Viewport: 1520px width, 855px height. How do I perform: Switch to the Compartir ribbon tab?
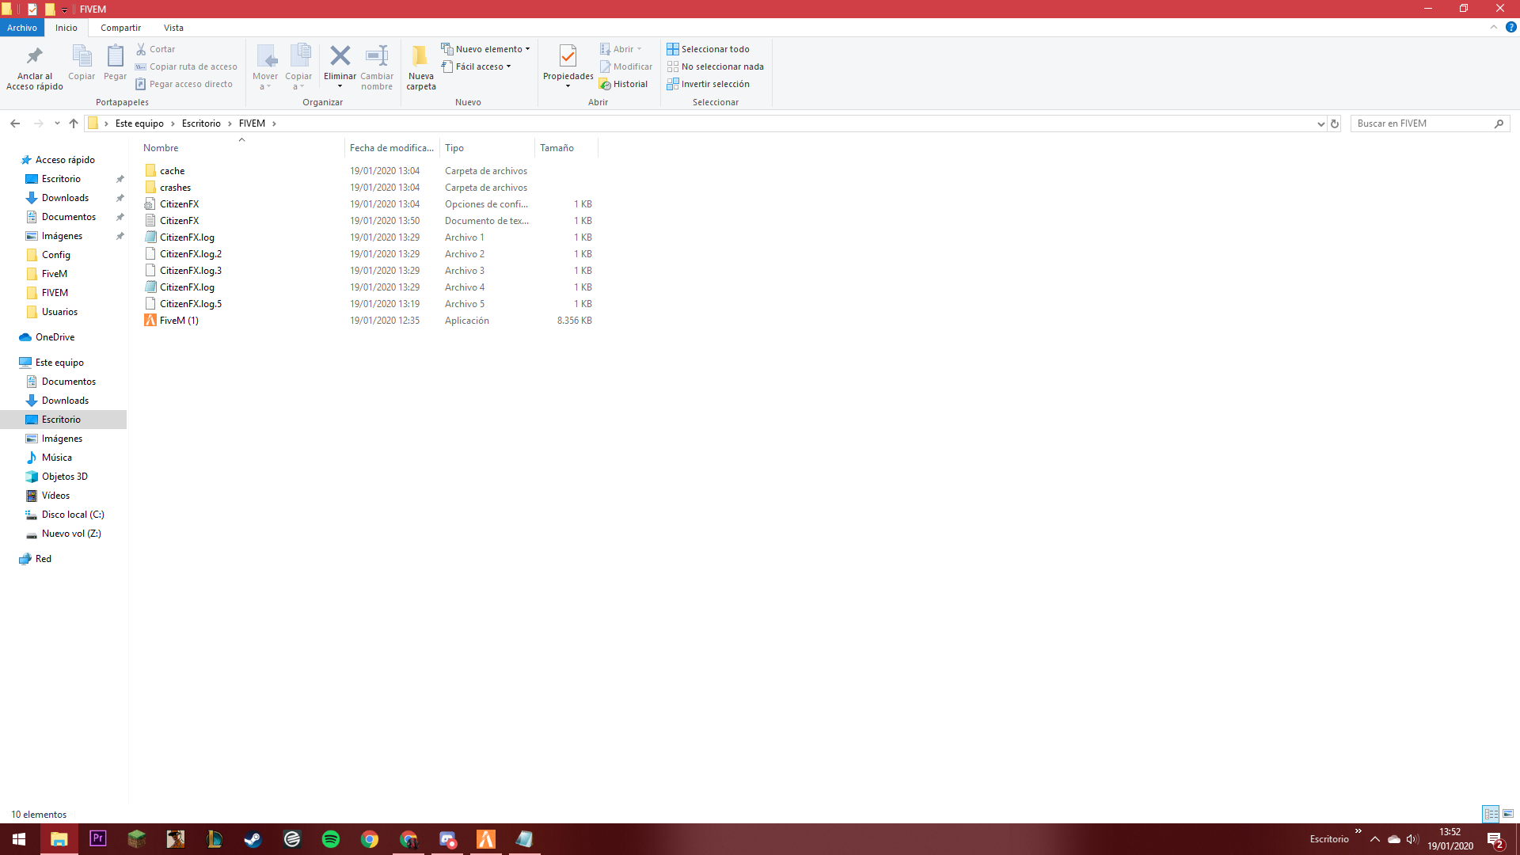[120, 28]
